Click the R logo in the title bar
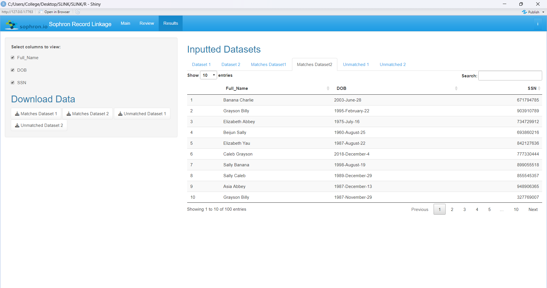This screenshot has height=288, width=547. click(4, 4)
